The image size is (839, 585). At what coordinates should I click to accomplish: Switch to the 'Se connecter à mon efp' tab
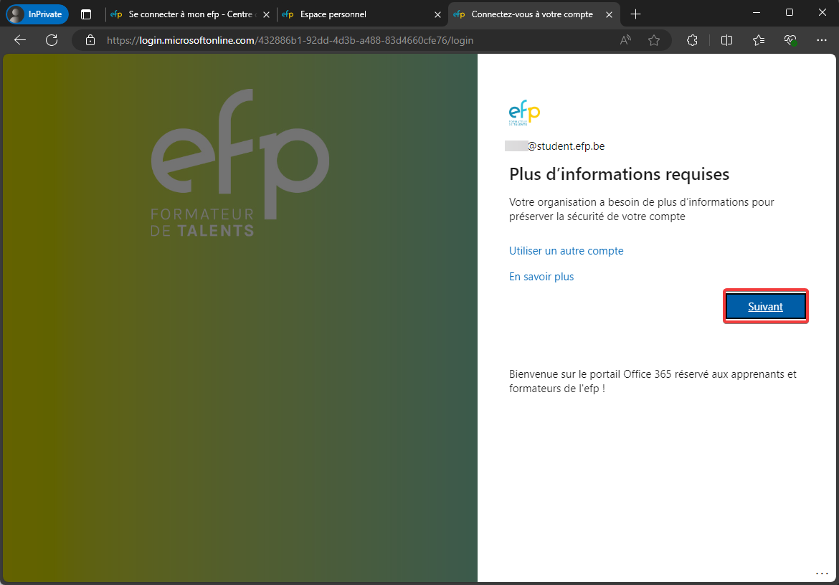(191, 14)
